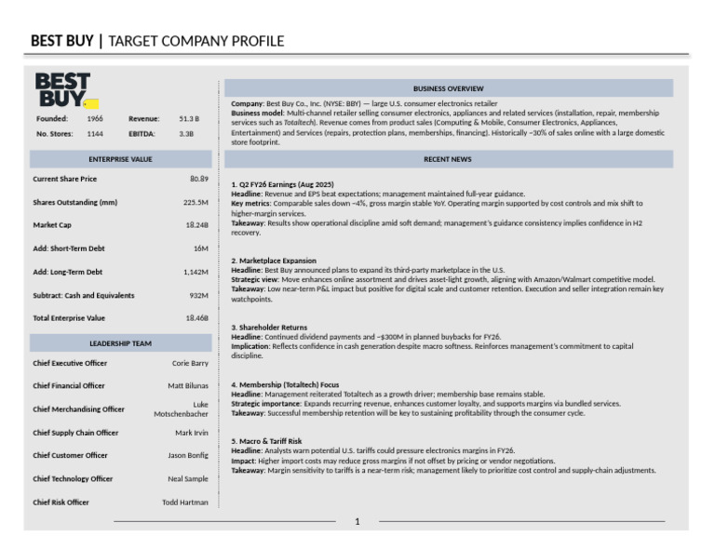Click the name Jason Bonfig
The height and width of the screenshot is (536, 715).
click(x=188, y=455)
